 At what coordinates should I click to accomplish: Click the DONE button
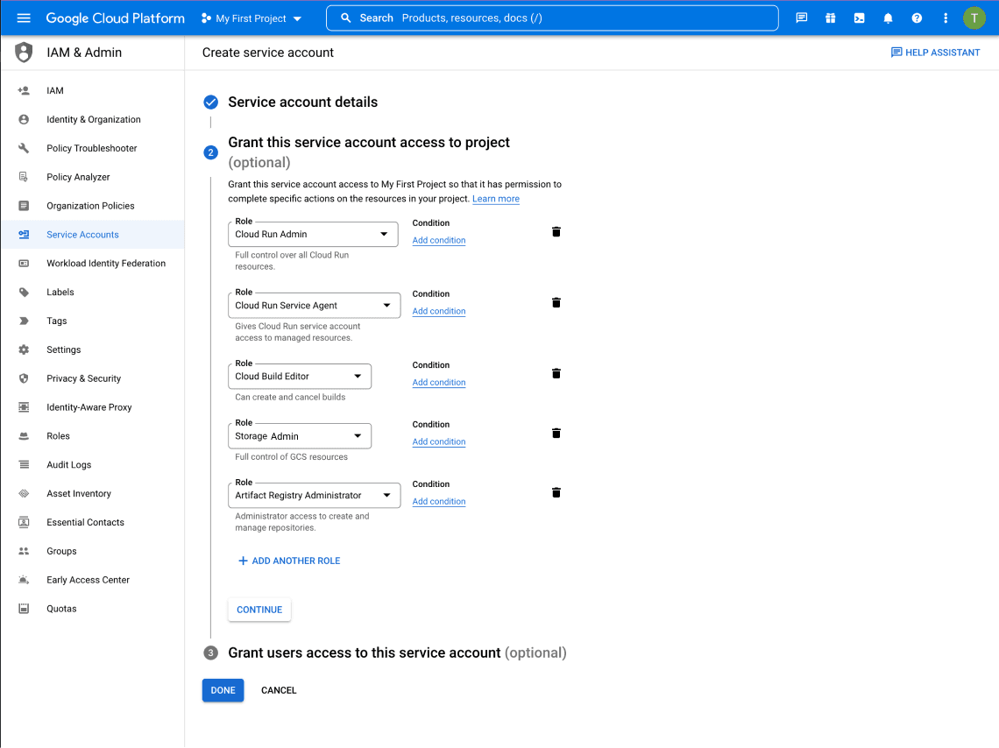pos(223,690)
